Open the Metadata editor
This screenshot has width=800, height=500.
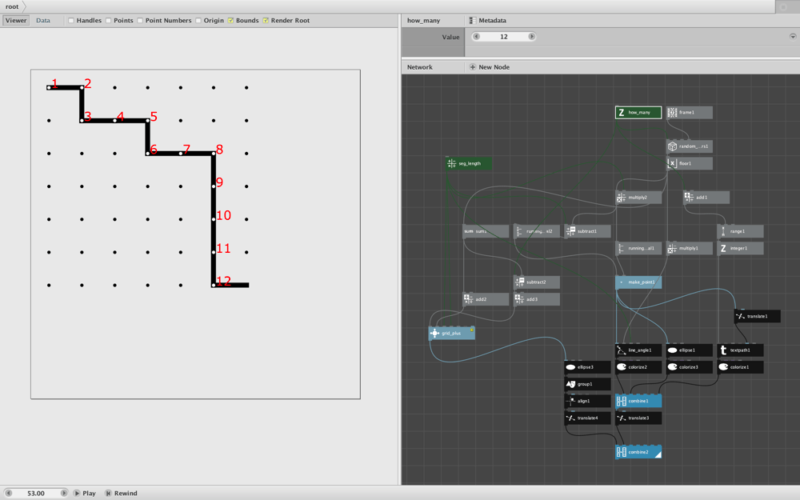488,21
